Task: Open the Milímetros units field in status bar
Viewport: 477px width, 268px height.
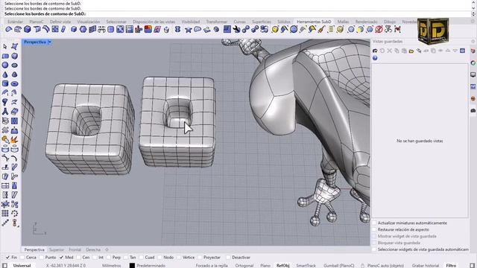Action: [112, 266]
